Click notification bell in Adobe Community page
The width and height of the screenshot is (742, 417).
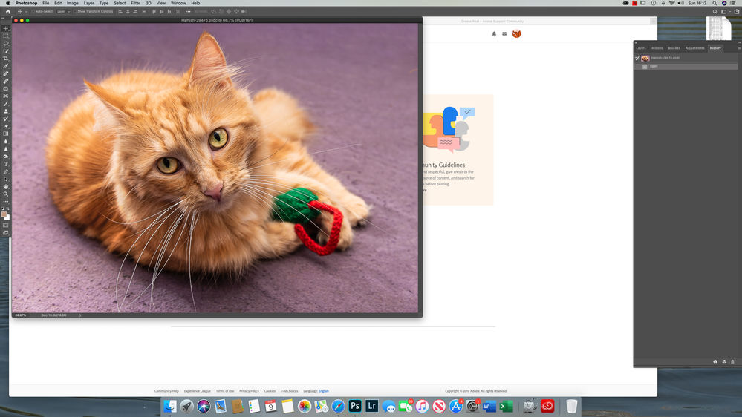click(494, 33)
